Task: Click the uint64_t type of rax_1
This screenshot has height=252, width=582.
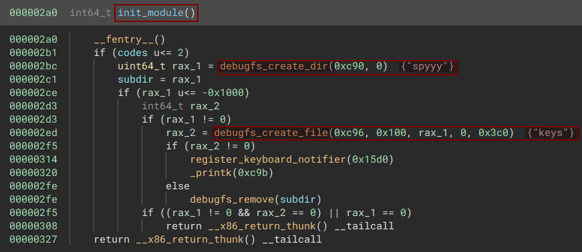Action: pos(142,66)
